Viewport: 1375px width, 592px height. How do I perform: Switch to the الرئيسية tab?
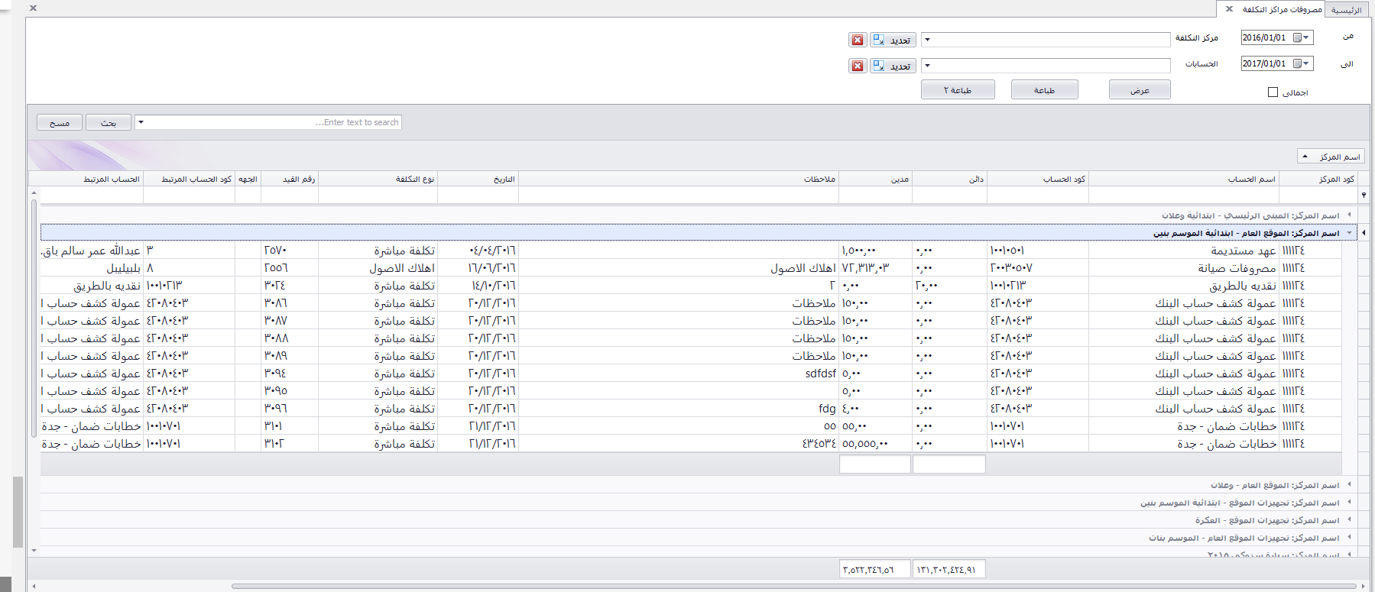click(x=1346, y=10)
